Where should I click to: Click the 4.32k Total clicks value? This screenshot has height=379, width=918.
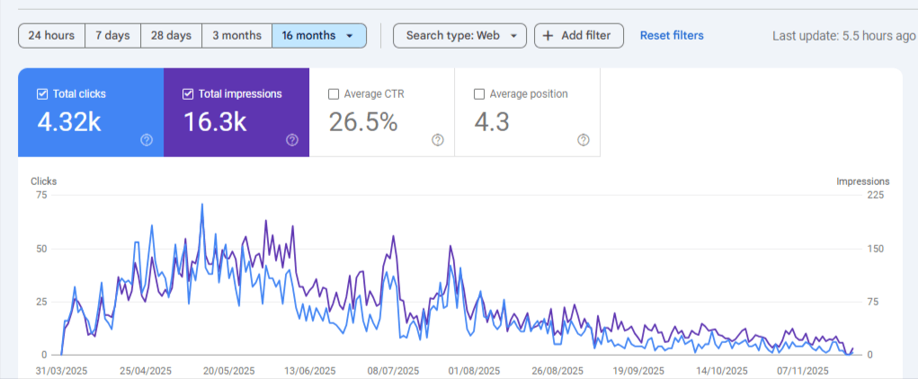point(69,122)
